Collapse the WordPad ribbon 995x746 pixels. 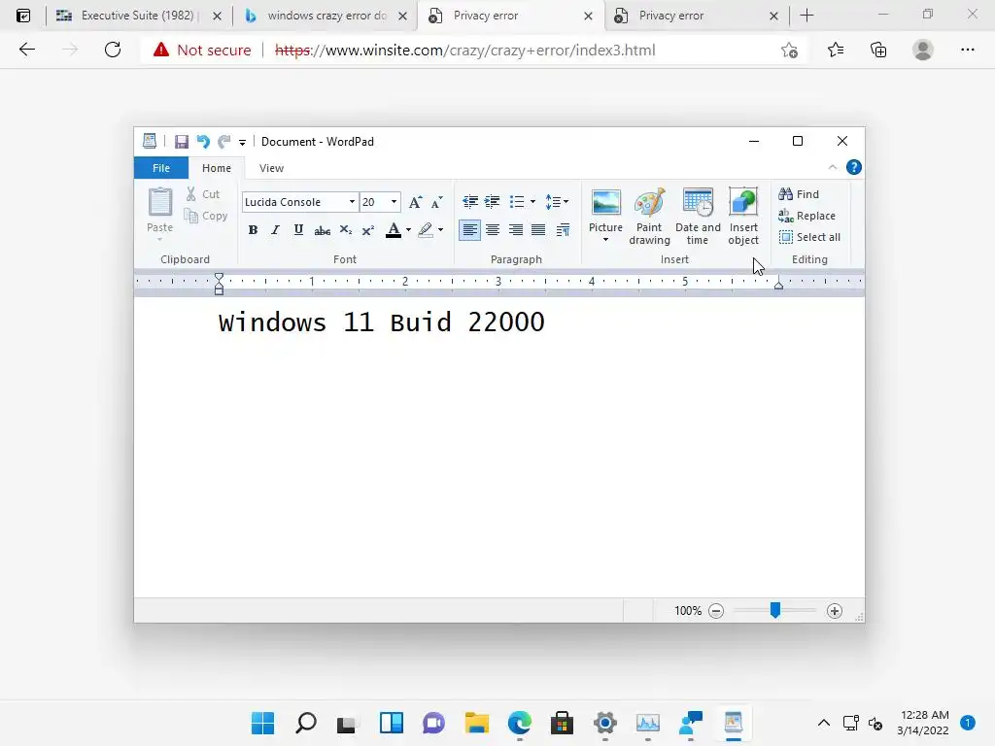[x=833, y=167]
